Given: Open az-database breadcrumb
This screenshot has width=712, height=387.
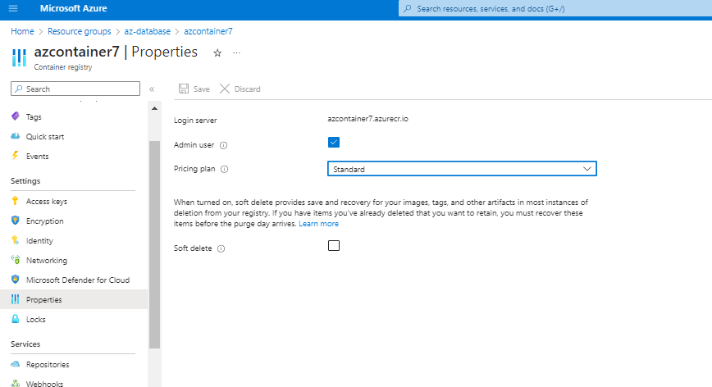Looking at the screenshot, I should tap(147, 31).
